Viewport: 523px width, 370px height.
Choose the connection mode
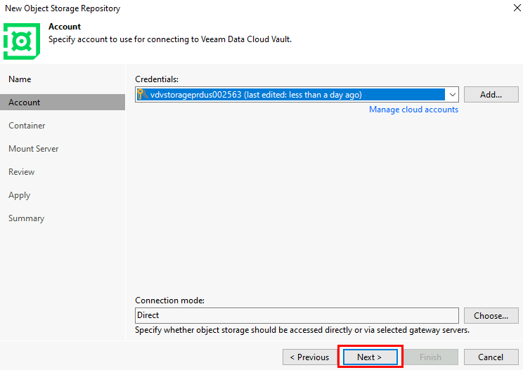(491, 316)
